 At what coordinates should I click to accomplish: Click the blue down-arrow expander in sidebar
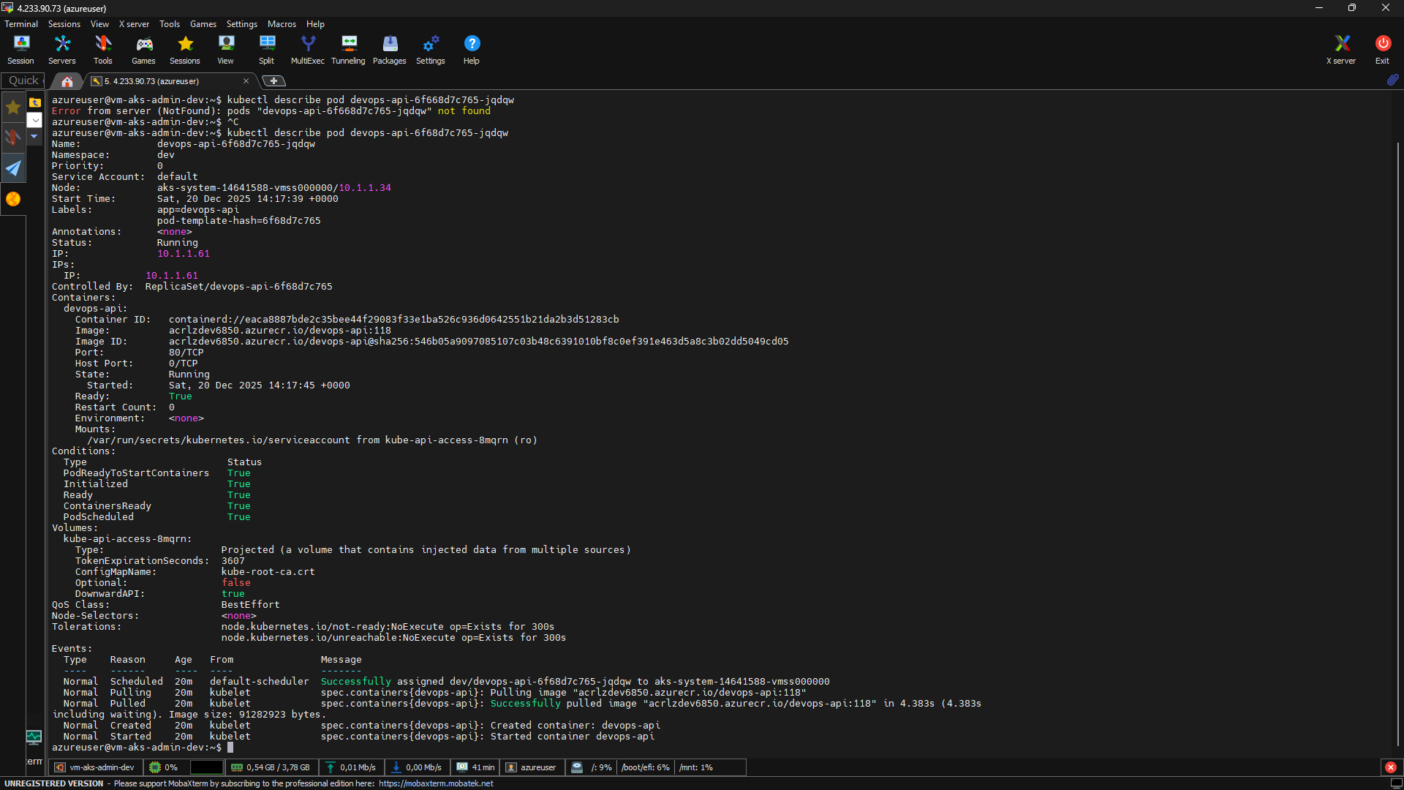(x=34, y=136)
